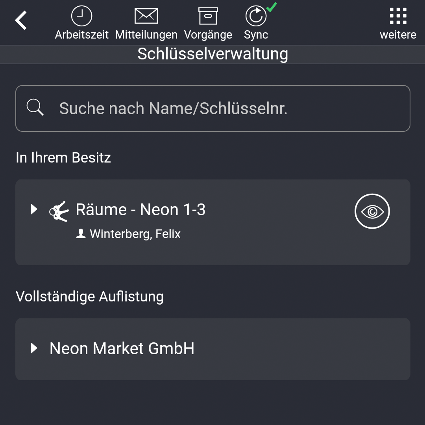Open the Arbeitszeit clock icon
This screenshot has width=425, height=425.
coord(81,16)
